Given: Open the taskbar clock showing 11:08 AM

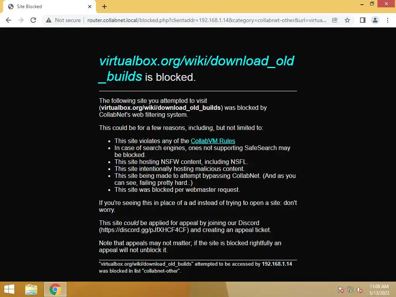Looking at the screenshot, I should pos(379,290).
